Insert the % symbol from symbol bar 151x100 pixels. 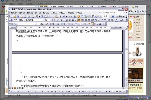pos(52,92)
